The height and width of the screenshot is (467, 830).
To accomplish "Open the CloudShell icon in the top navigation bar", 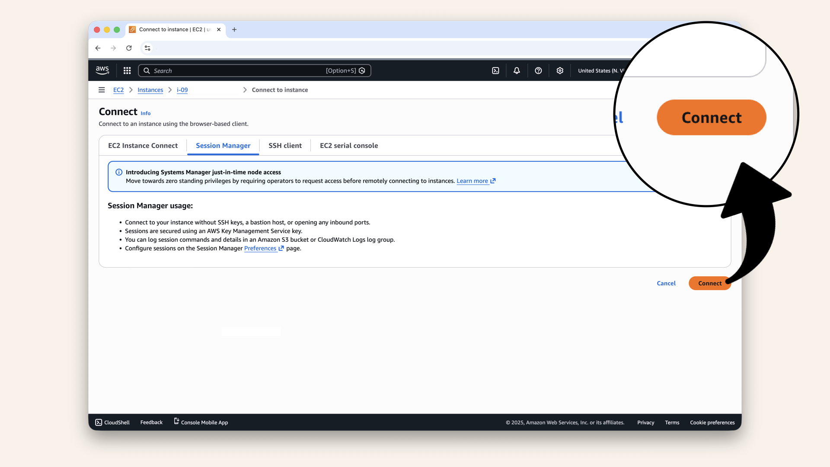I will pyautogui.click(x=495, y=70).
